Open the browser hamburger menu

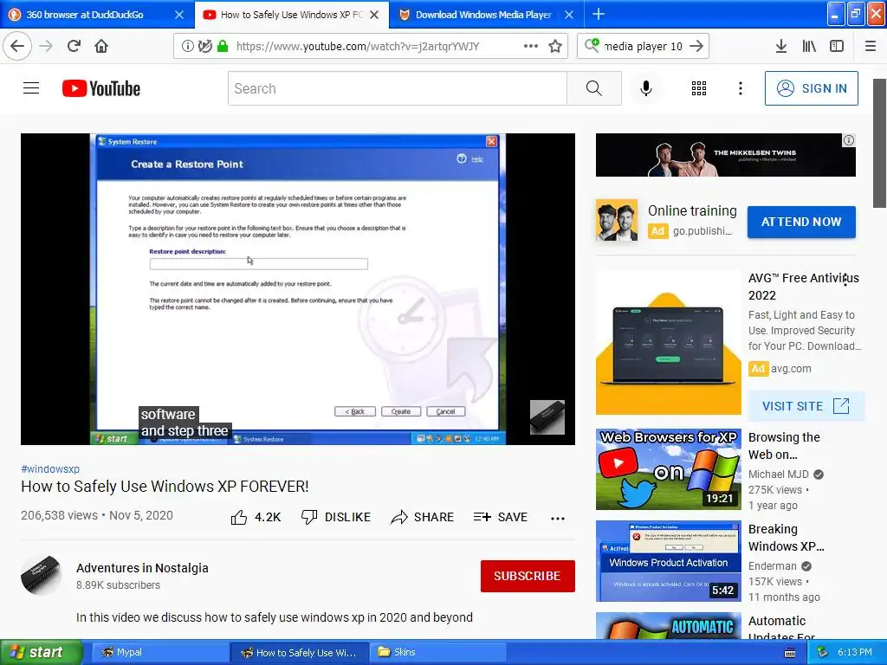(x=871, y=46)
